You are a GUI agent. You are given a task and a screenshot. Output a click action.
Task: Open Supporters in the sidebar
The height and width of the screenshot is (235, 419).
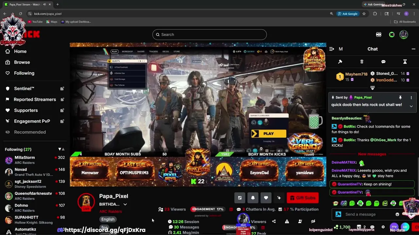(34, 110)
